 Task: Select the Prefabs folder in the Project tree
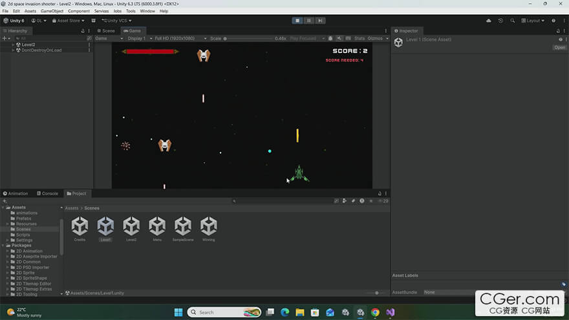pyautogui.click(x=23, y=219)
